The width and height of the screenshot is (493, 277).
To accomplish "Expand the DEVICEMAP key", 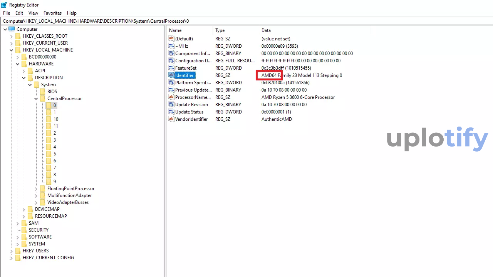I will point(23,209).
